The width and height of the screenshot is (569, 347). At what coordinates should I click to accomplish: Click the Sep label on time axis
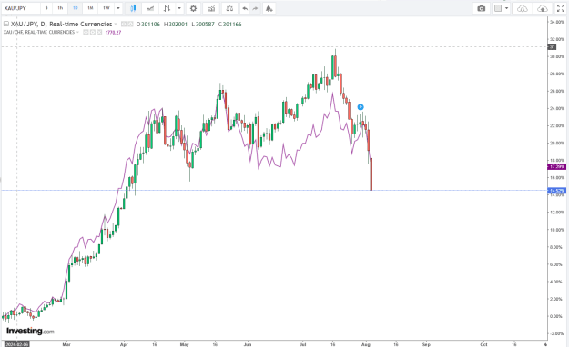tap(426, 344)
